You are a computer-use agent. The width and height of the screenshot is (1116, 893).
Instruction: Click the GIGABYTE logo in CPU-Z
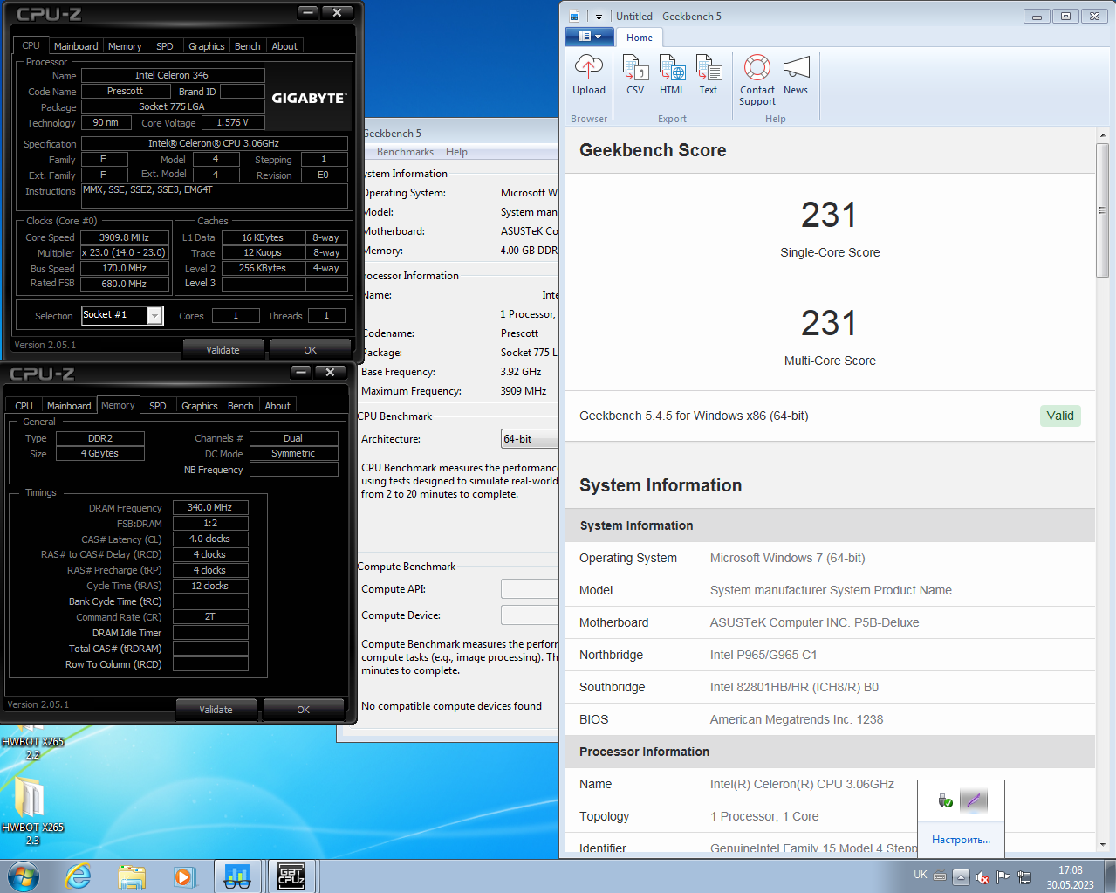pos(309,99)
